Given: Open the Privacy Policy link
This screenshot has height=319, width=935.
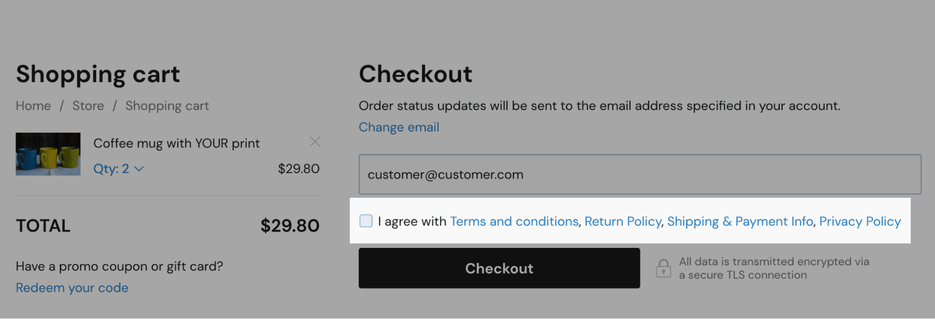Looking at the screenshot, I should coord(860,221).
